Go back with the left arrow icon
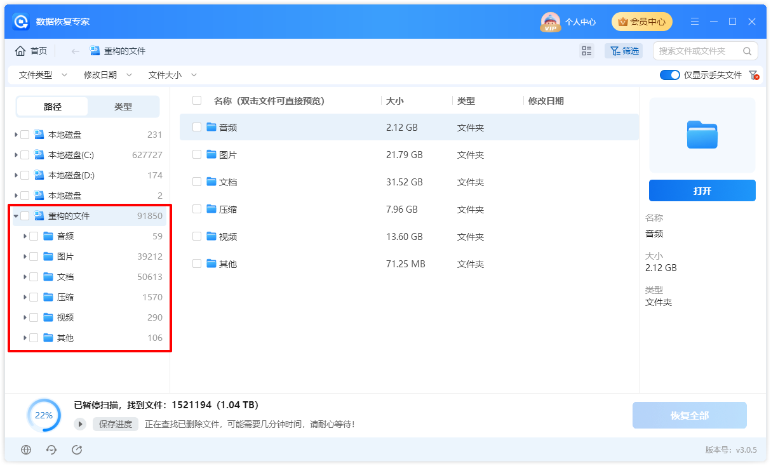Image resolution: width=771 pixels, height=466 pixels. [x=75, y=51]
